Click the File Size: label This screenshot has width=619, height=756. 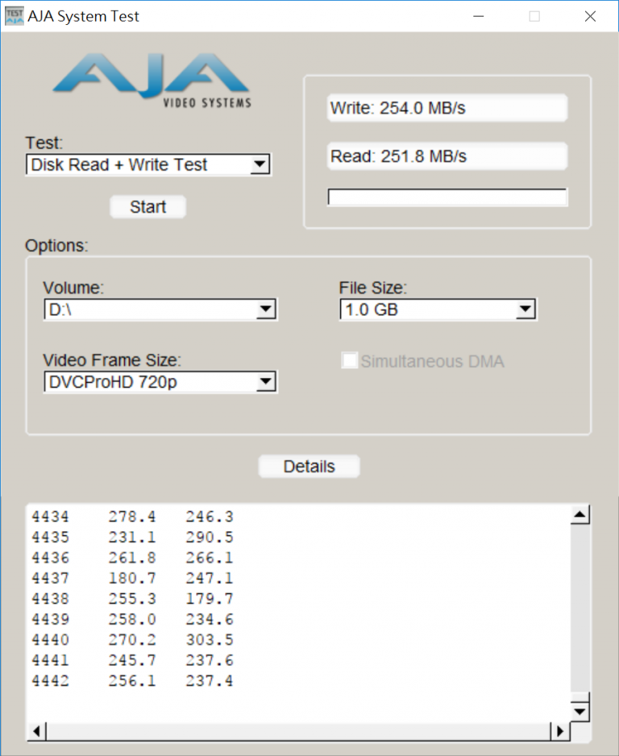pyautogui.click(x=372, y=288)
